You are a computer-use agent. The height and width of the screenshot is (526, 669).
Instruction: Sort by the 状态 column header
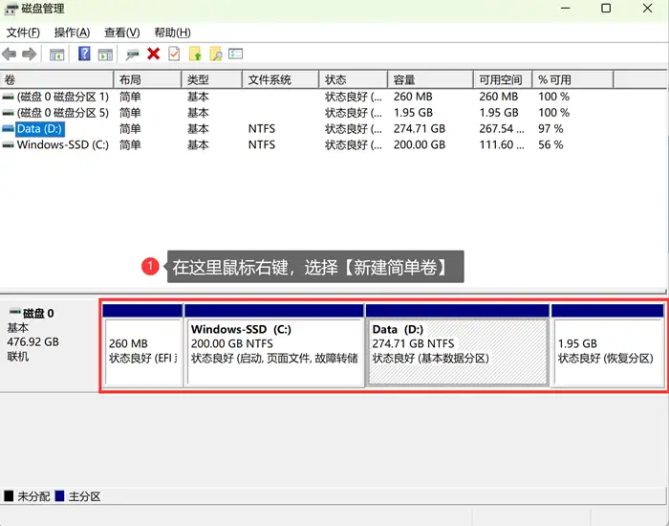(x=353, y=79)
